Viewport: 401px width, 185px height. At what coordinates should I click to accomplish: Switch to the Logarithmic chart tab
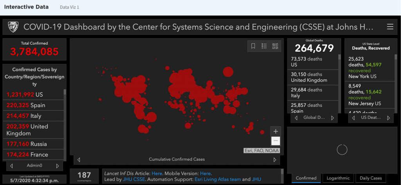click(338, 178)
